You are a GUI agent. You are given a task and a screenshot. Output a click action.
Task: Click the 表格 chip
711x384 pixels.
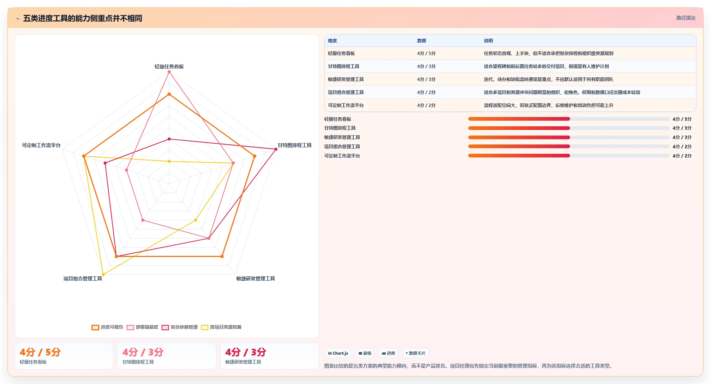point(365,353)
